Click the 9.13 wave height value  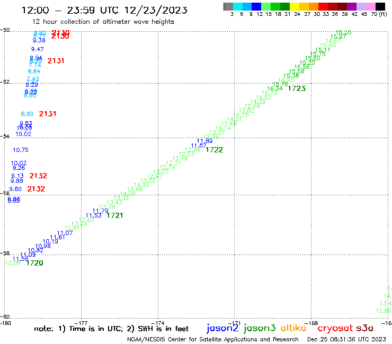[17, 176]
